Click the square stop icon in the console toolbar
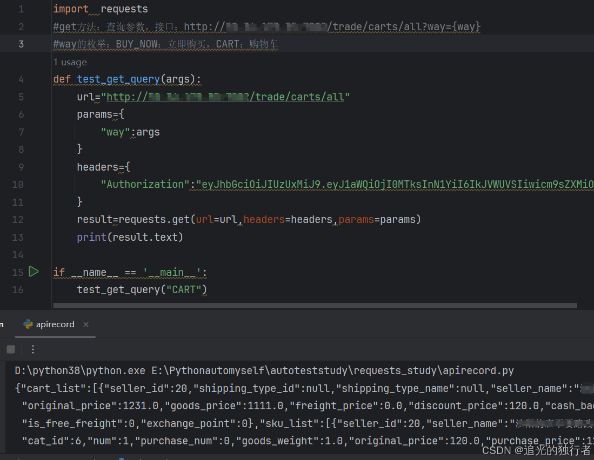 (x=10, y=349)
